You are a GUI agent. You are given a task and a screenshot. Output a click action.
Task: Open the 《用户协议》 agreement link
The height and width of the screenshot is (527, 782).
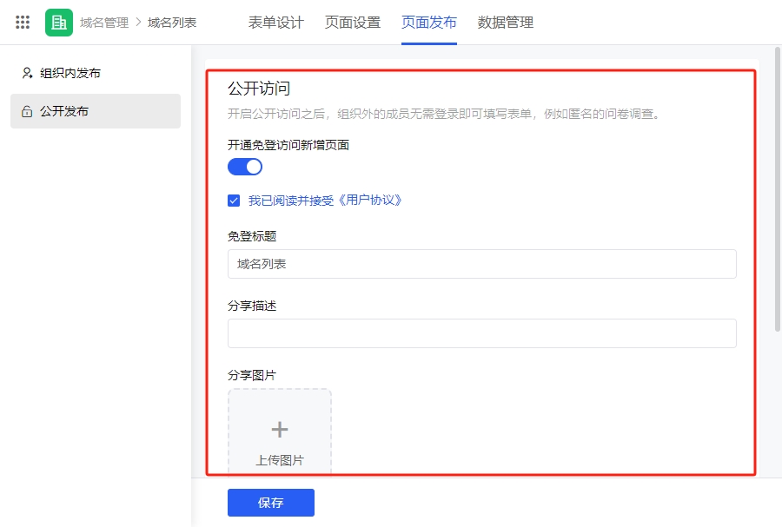coord(370,201)
